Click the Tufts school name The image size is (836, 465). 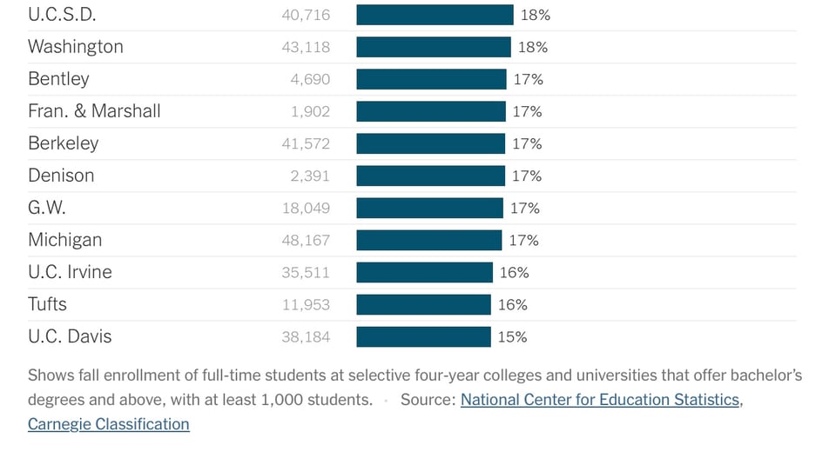pos(47,304)
